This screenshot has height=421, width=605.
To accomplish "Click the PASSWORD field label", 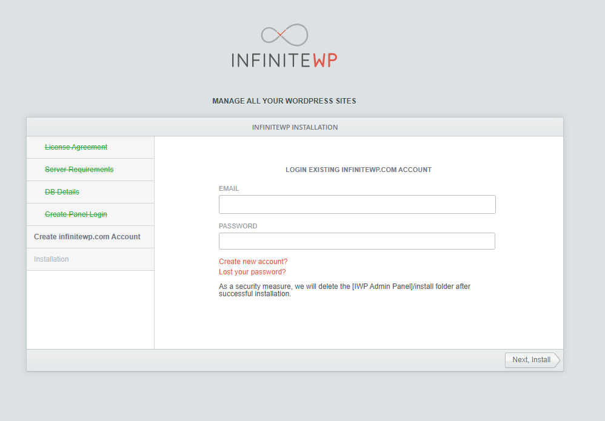I will tap(238, 226).
